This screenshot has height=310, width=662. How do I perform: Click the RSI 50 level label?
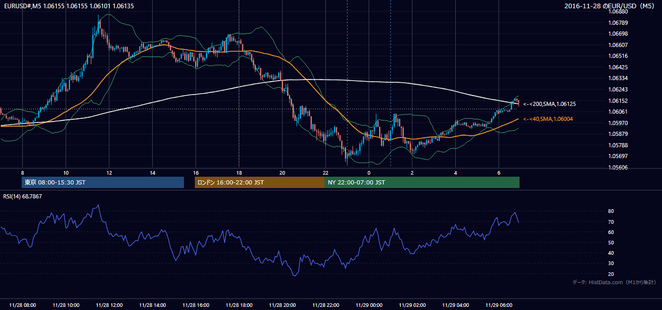tap(611, 242)
